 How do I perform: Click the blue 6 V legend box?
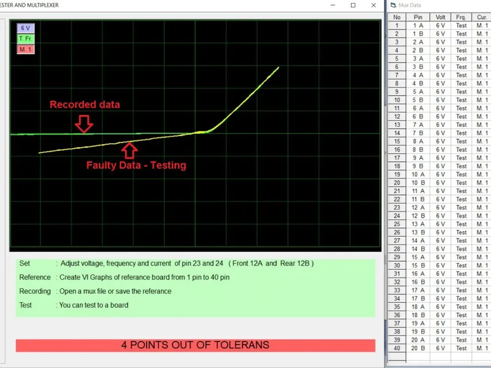tap(25, 28)
